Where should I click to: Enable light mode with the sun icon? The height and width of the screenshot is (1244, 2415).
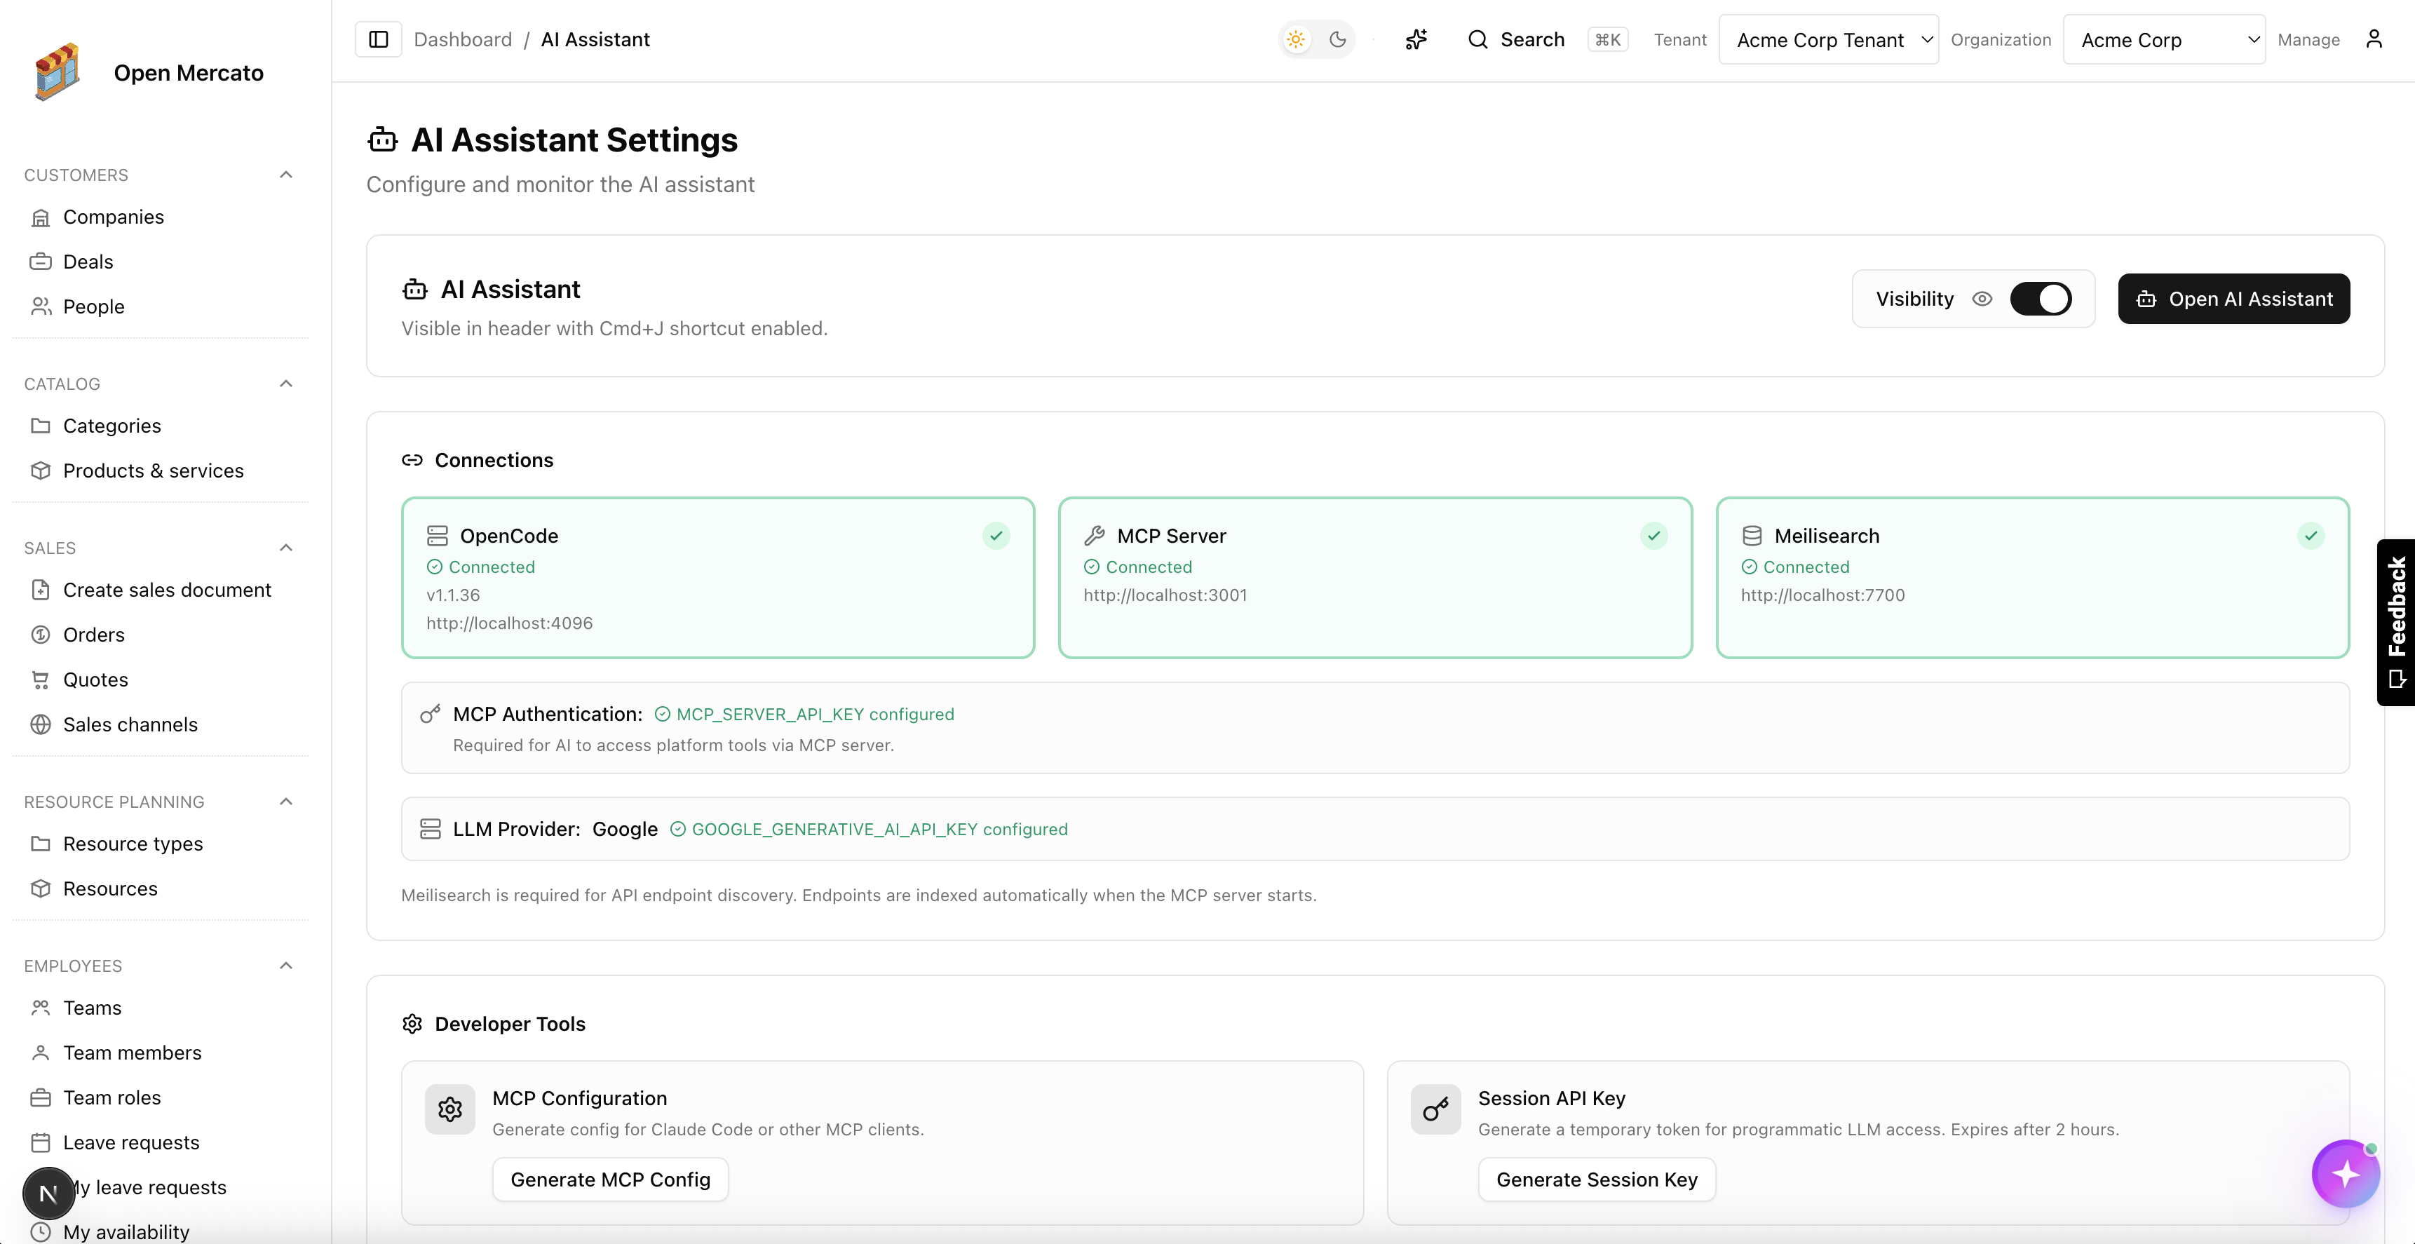[1296, 39]
